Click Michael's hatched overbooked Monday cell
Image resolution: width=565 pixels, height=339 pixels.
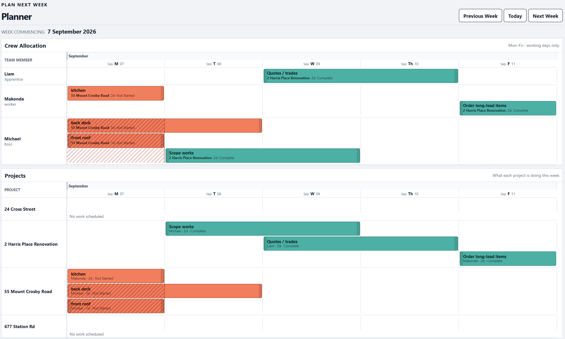[116, 156]
